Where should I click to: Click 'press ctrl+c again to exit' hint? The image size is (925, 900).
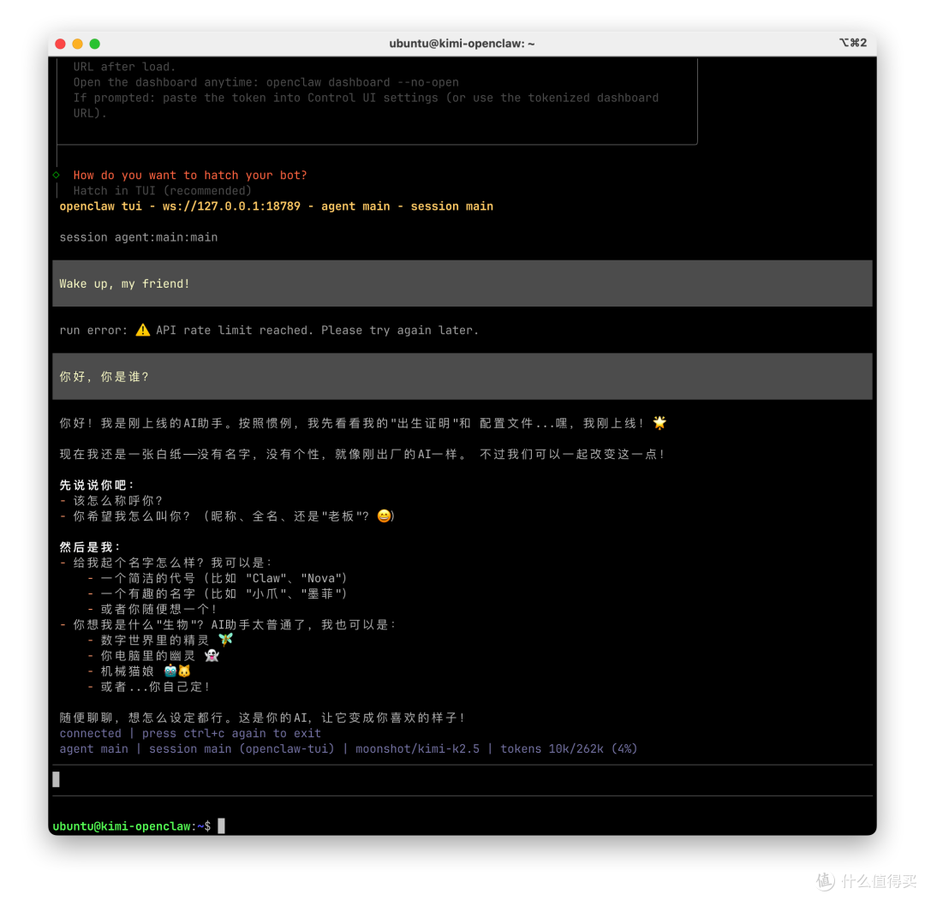(231, 733)
